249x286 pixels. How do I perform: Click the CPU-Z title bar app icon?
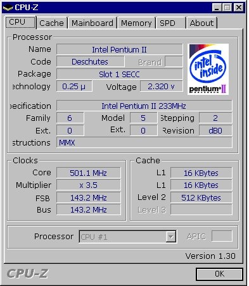[8, 8]
